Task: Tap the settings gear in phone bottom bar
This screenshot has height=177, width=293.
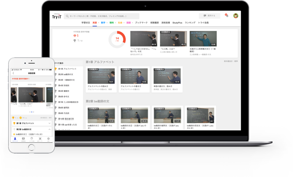Action: [48, 139]
